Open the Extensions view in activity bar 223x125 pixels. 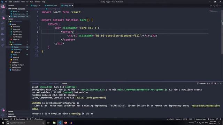(x=3, y=28)
